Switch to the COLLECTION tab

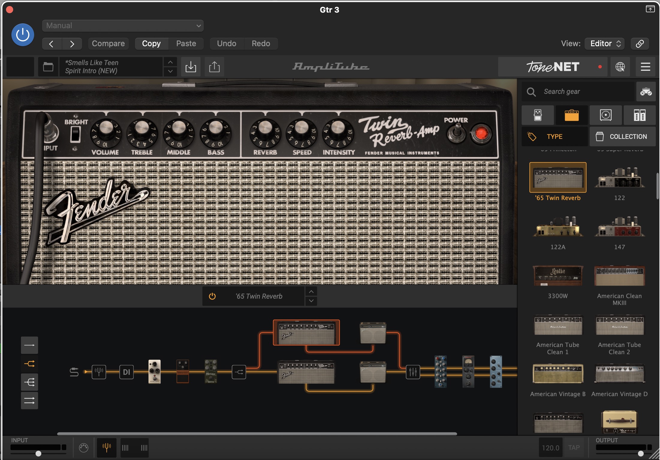pyautogui.click(x=623, y=137)
